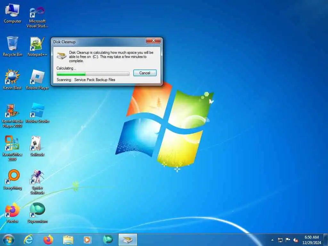Select the Roblox Studio shortcut
This screenshot has height=246, width=328.
pyautogui.click(x=37, y=113)
